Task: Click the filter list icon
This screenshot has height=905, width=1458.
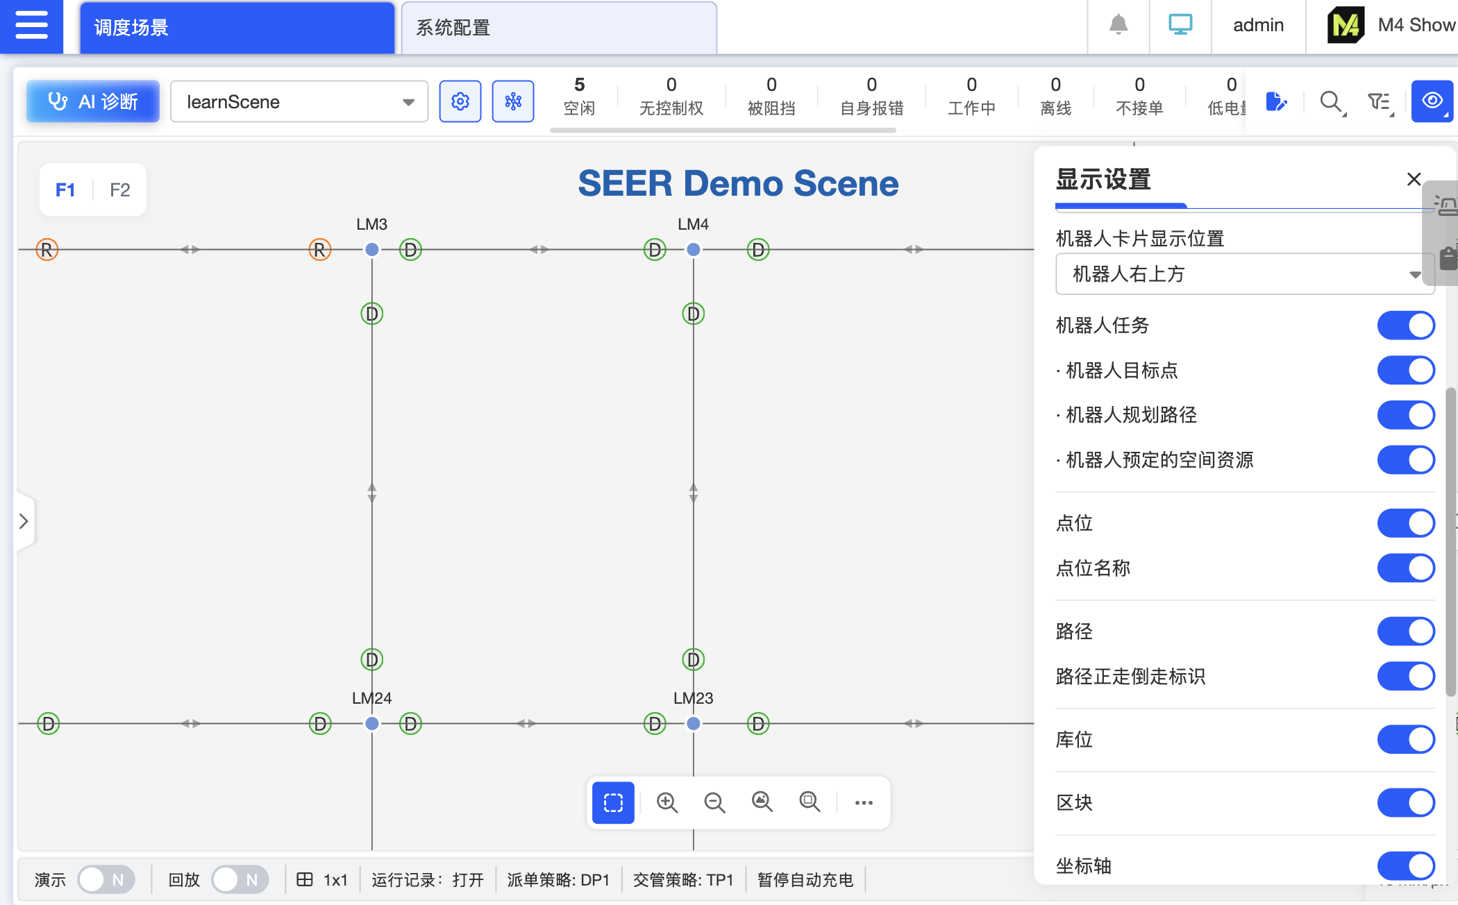Action: point(1379,102)
